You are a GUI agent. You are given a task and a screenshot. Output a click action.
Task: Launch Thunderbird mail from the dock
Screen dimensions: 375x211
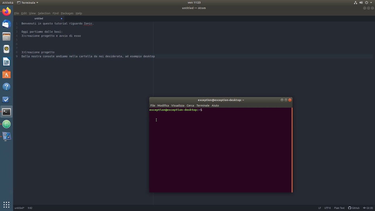pos(6,24)
